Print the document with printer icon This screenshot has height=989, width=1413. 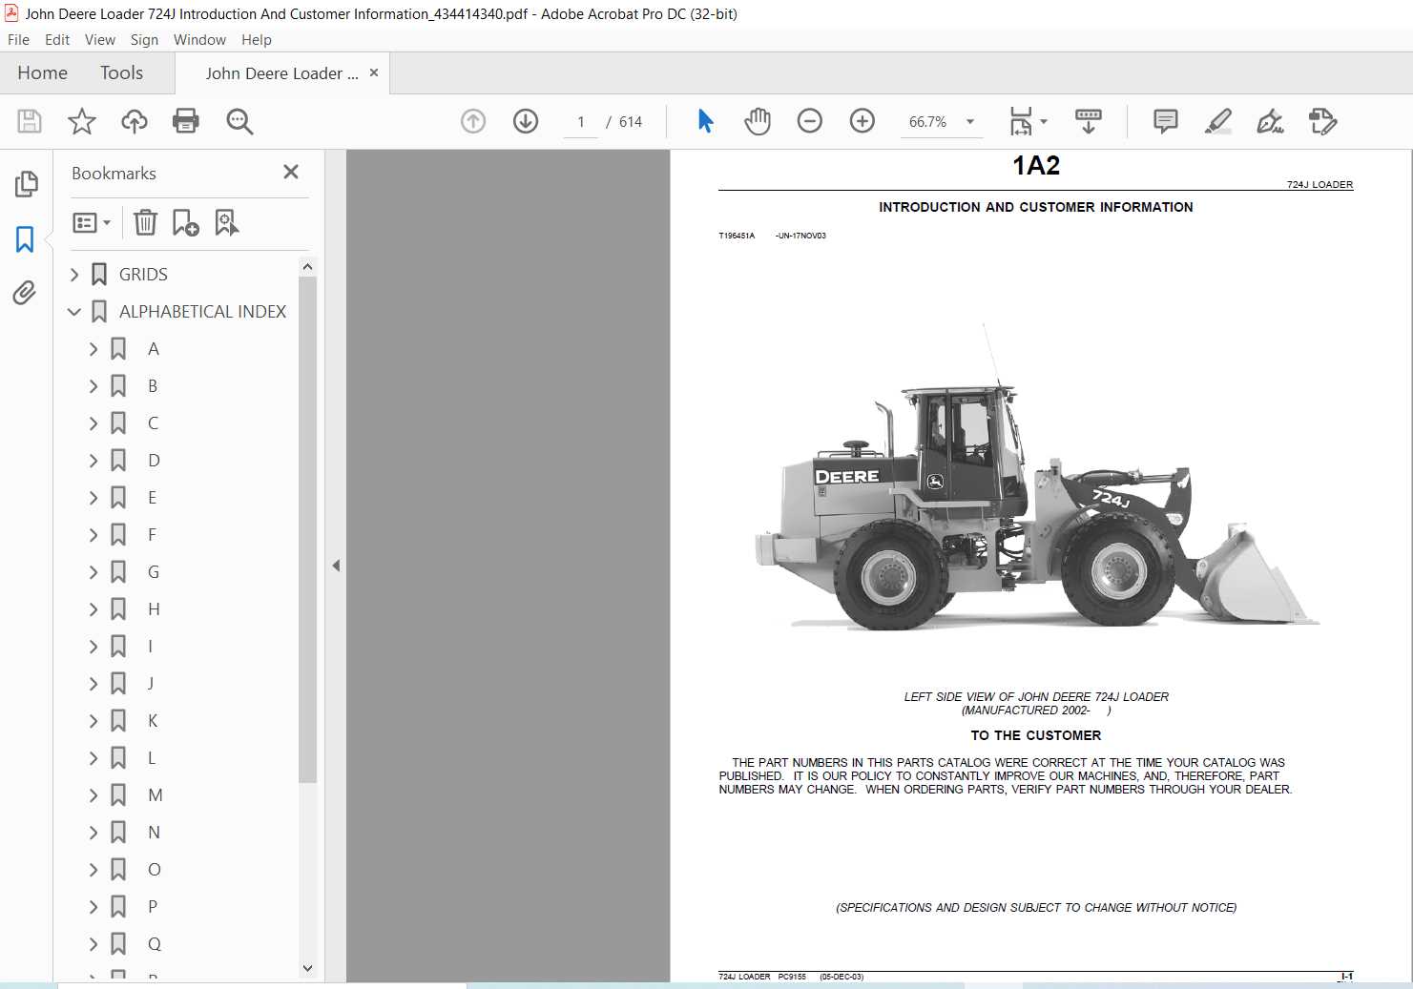pos(186,121)
